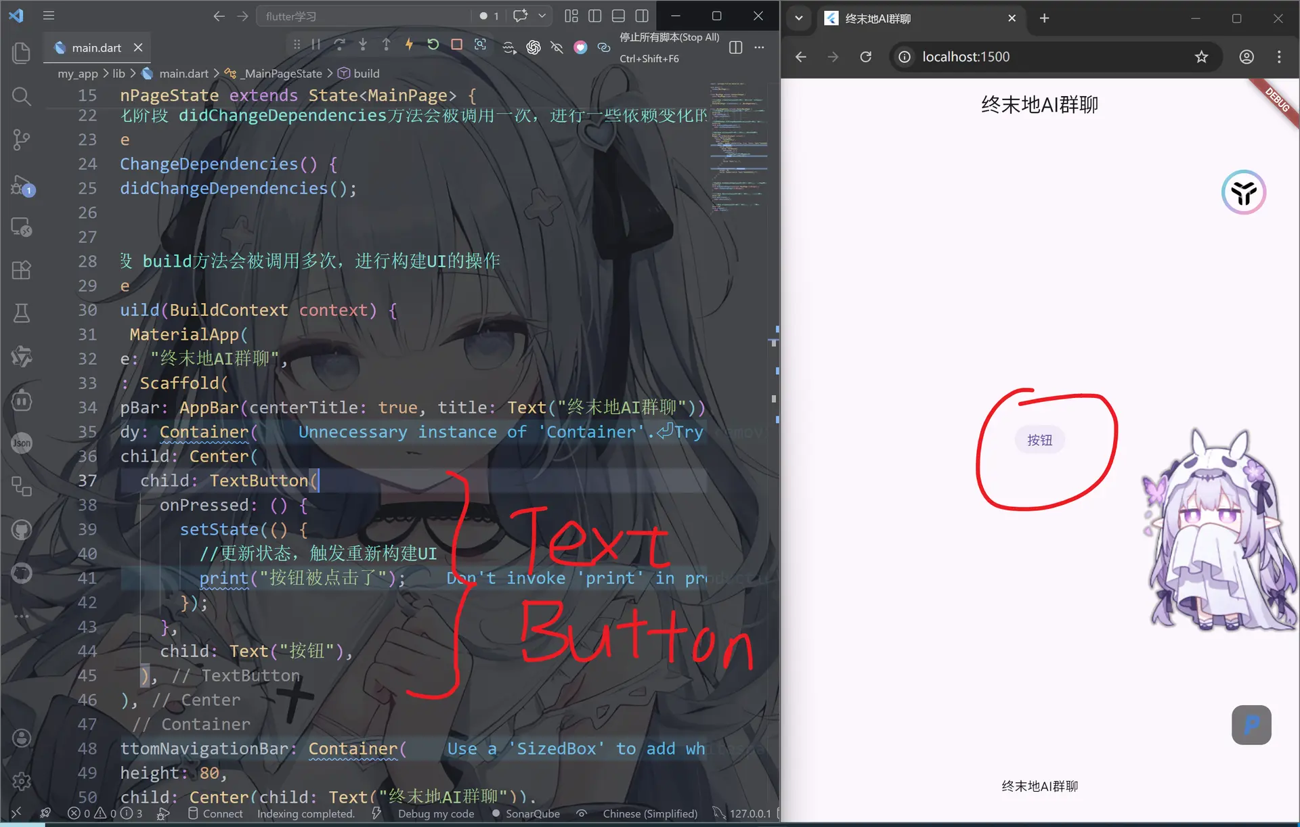Click the lib breadcrumb segment

pyautogui.click(x=118, y=73)
